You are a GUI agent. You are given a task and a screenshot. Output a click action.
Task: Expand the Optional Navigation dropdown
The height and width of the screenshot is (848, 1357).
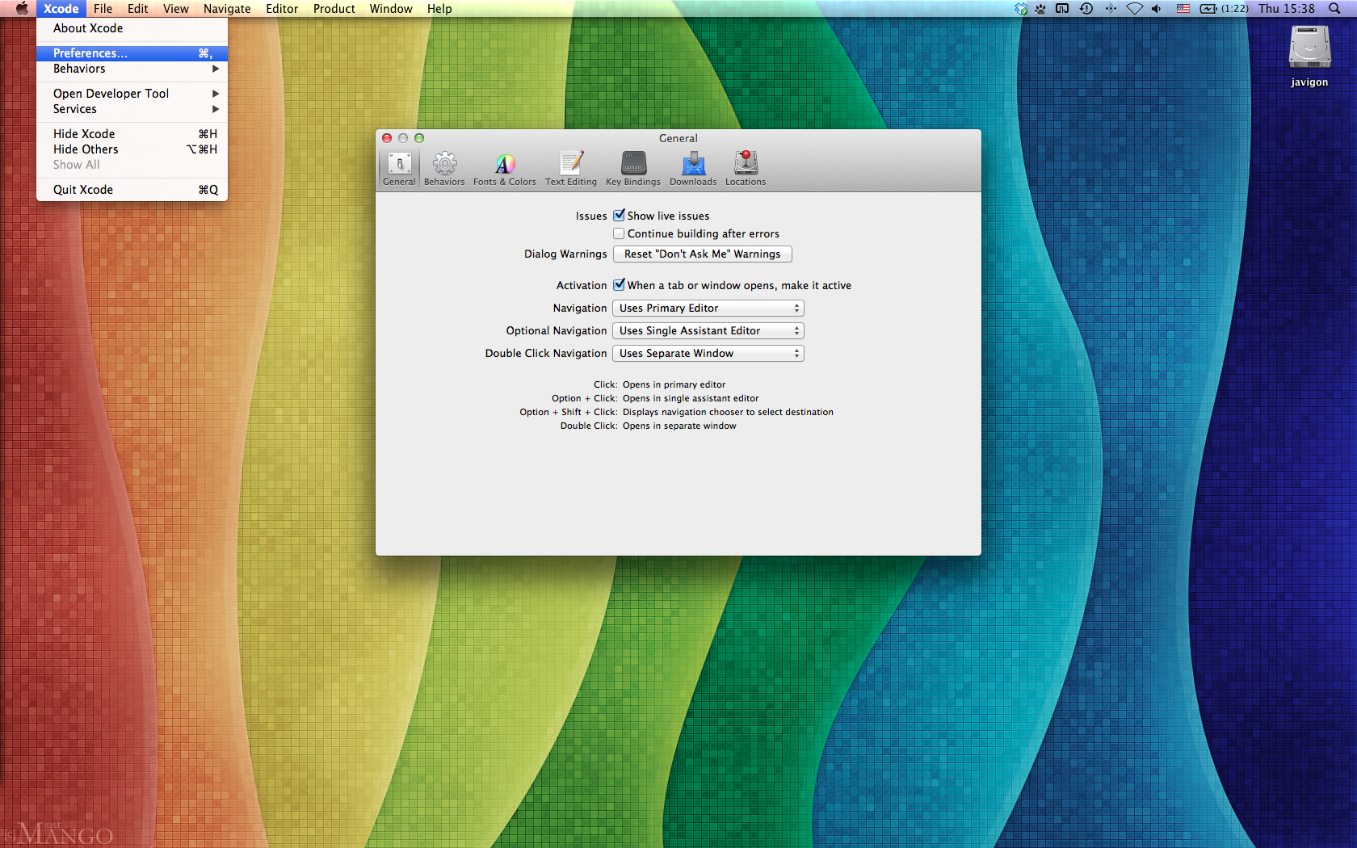click(x=708, y=330)
